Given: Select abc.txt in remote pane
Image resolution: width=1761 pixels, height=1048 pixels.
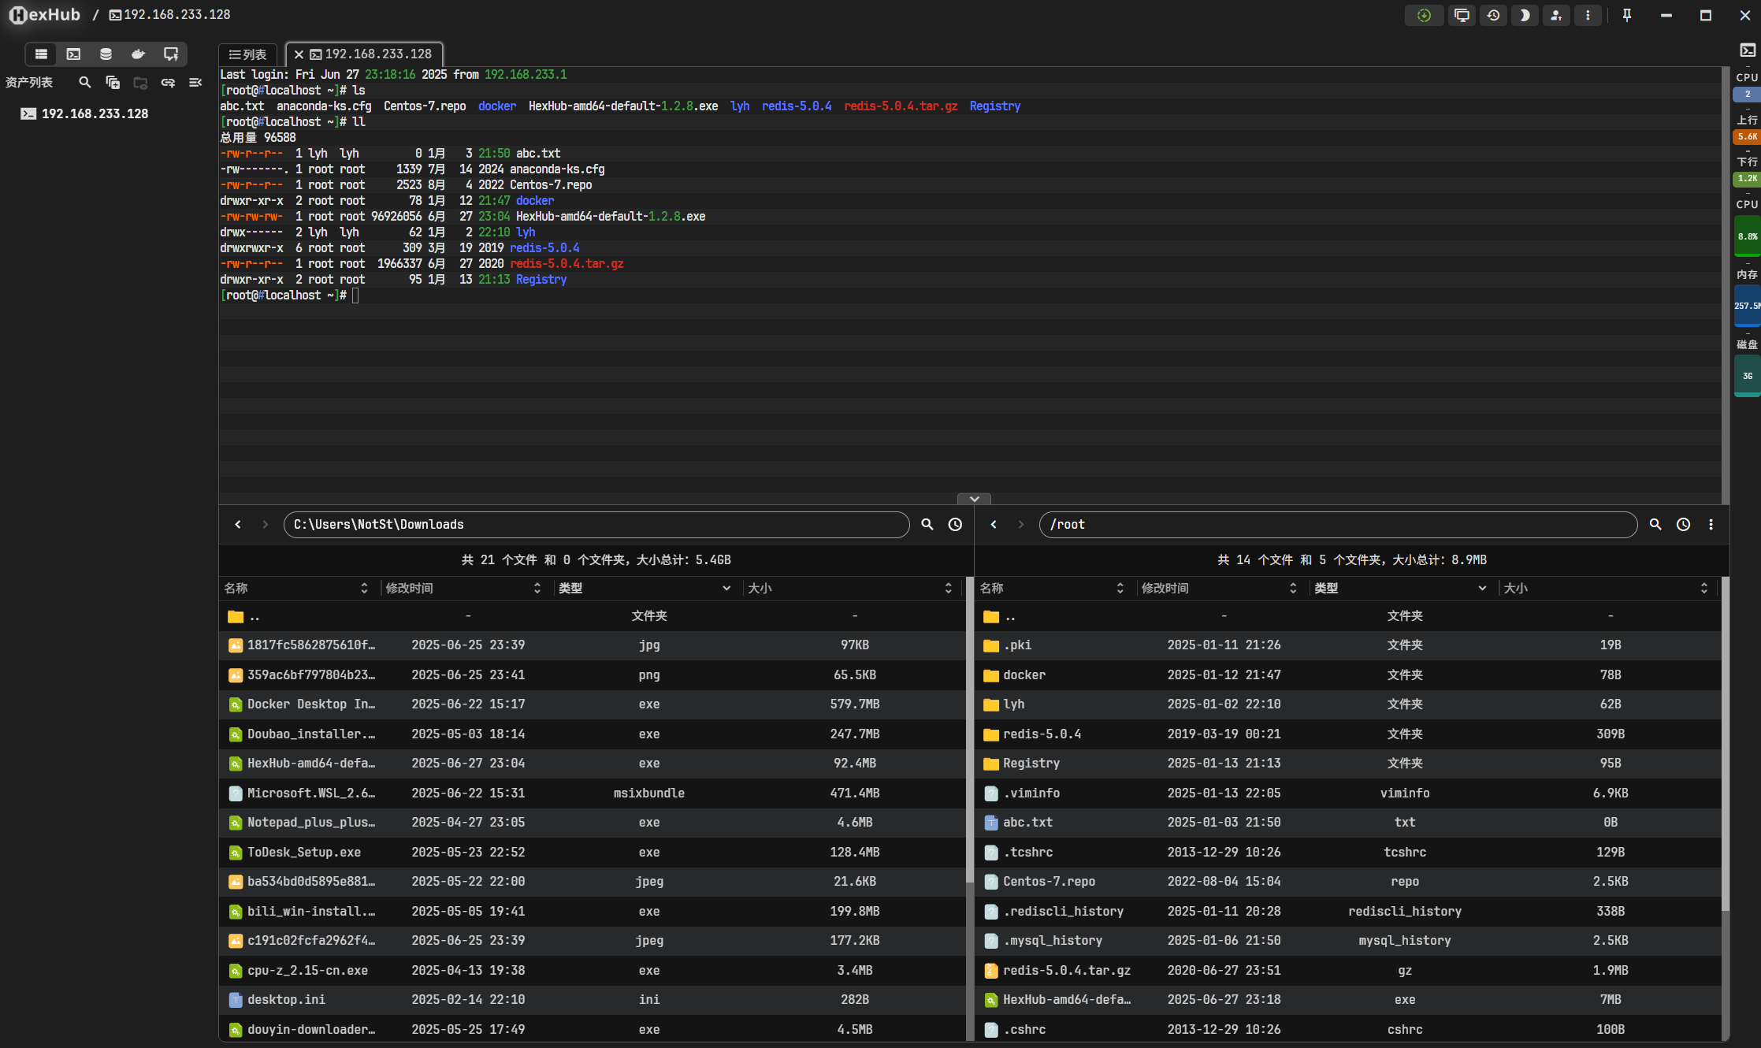Looking at the screenshot, I should 1348,822.
